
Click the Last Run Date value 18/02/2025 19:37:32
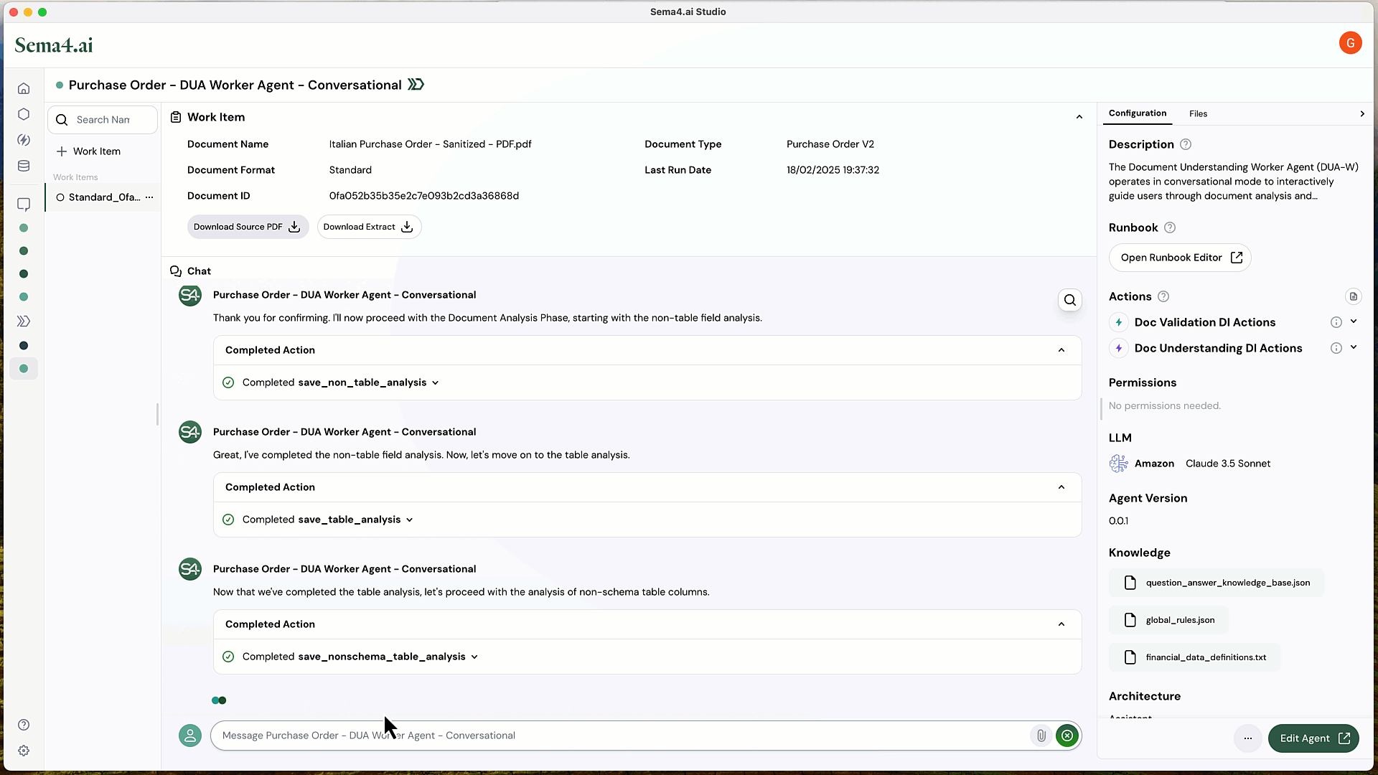click(x=833, y=170)
